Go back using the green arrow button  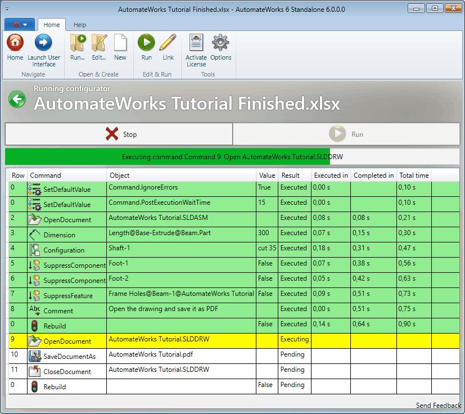point(17,100)
